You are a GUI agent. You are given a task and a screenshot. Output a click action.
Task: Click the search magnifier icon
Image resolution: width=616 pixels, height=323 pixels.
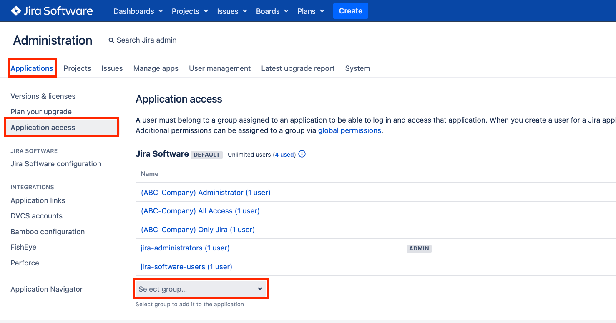pos(111,40)
